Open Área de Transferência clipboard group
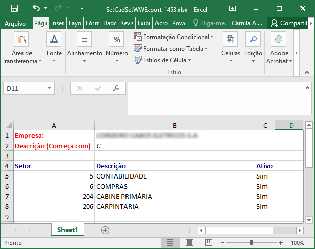 21,49
